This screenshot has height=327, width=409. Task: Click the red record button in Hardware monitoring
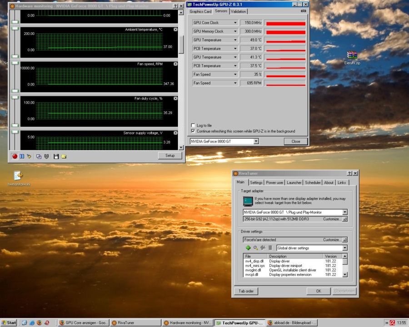click(15, 156)
